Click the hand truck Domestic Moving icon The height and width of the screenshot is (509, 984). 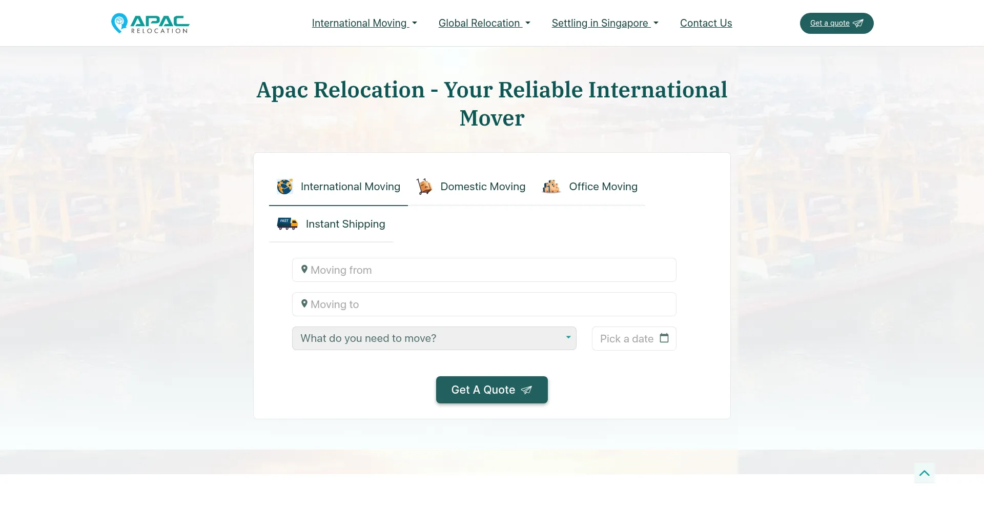[x=424, y=187]
